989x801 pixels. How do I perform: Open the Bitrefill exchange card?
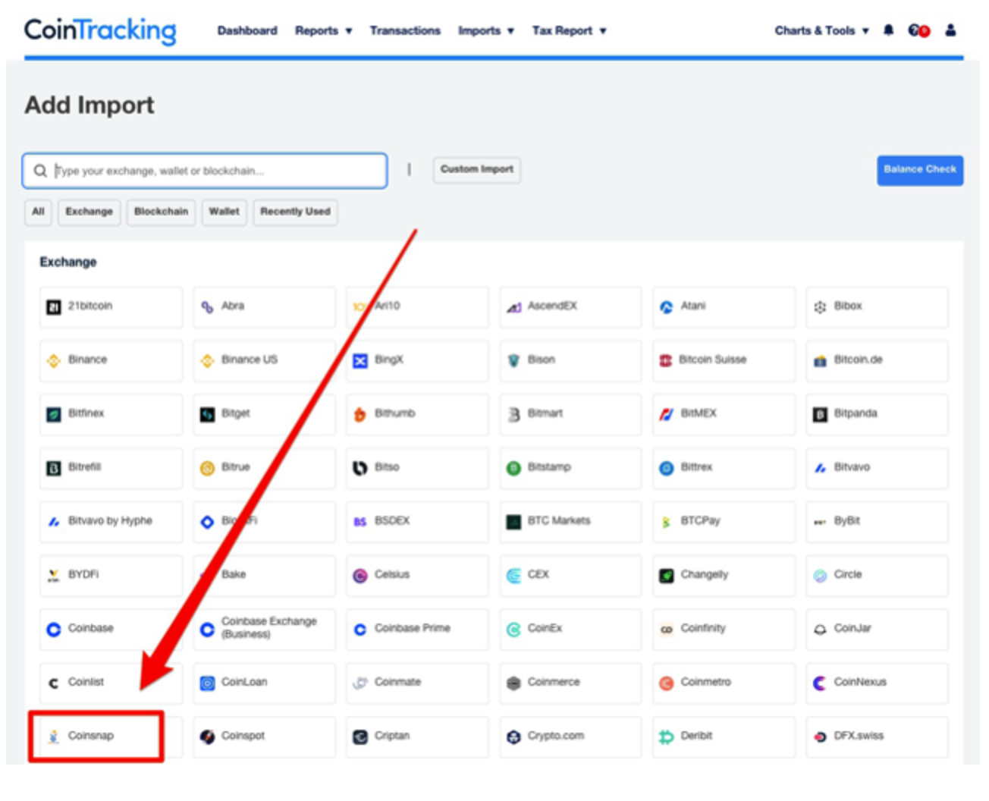coord(111,467)
